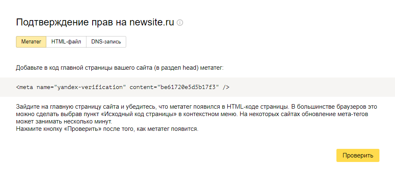Click the newsite.ru domain in the heading
The width and height of the screenshot is (395, 171).
point(152,22)
